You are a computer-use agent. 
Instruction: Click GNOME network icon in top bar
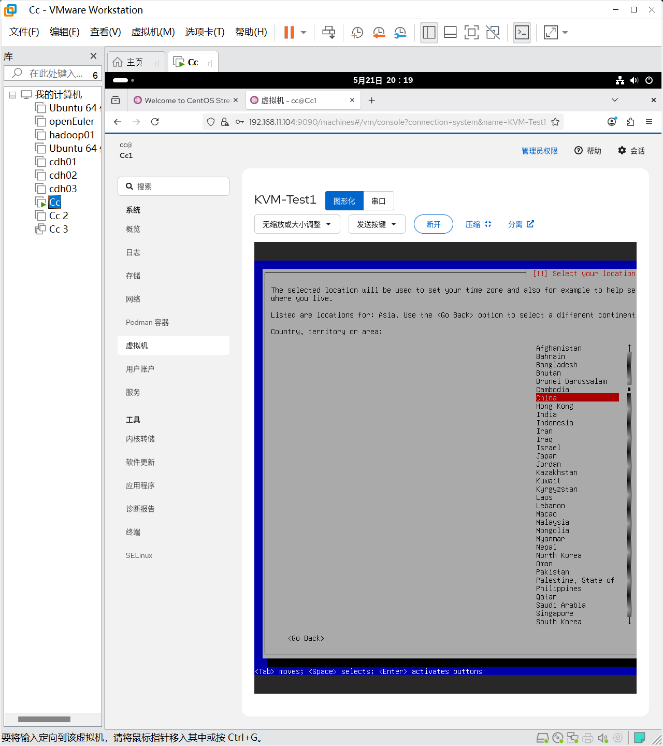click(x=620, y=80)
